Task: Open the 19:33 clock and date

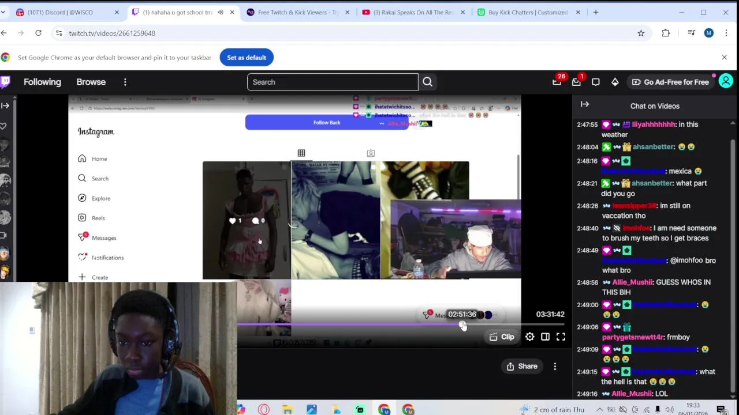Action: [x=693, y=409]
